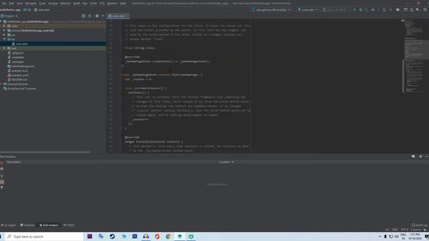Click the Office icon in Windows taskbar
Screen dimensions: 429x241
(x=157, y=236)
